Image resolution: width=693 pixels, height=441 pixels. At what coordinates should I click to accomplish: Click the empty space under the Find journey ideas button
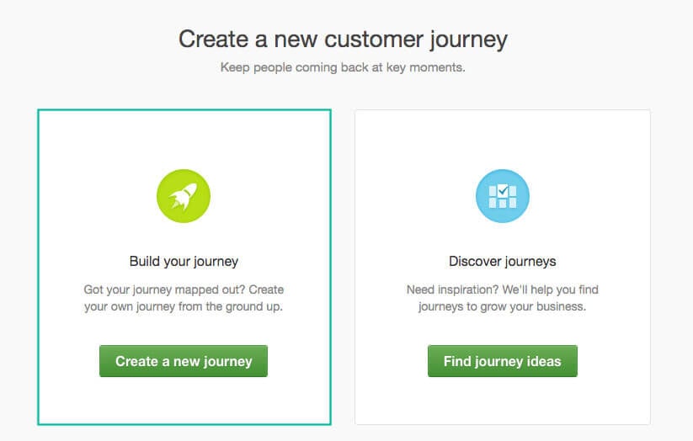point(503,401)
